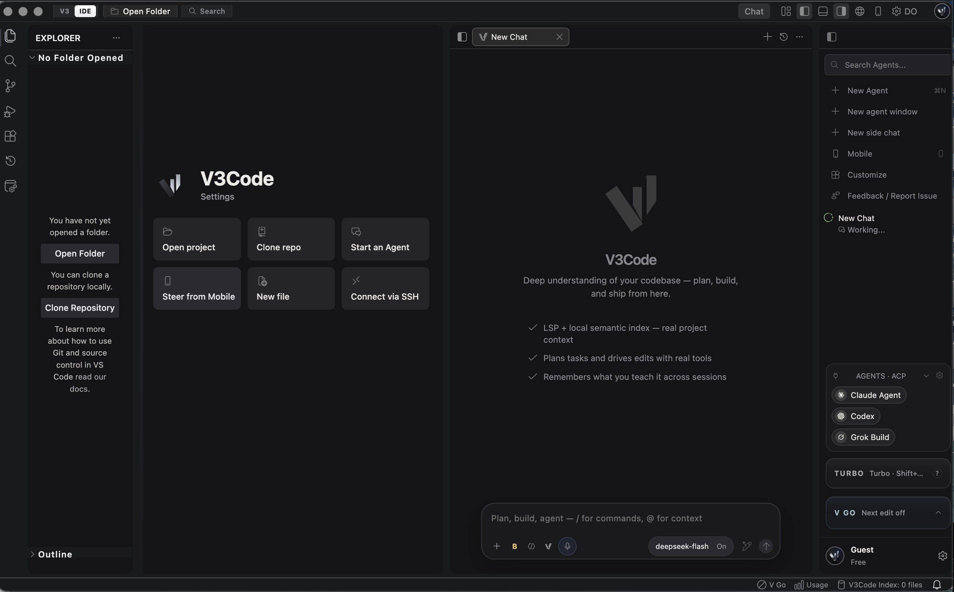This screenshot has width=954, height=592.
Task: Toggle the secondary sidebar in title bar
Action: 841,11
